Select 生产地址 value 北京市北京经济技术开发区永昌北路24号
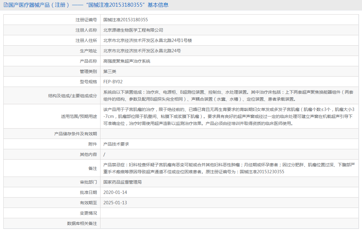Screen dimensions: 362x231 (x=142, y=51)
